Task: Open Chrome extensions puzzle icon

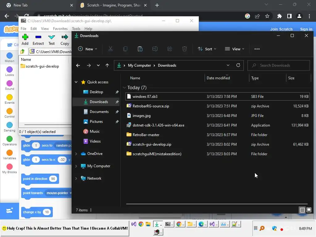Action: [x=279, y=16]
